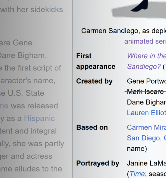The width and height of the screenshot is (166, 178).
Task: Open the 'animated series' caption link
Action: (145, 41)
